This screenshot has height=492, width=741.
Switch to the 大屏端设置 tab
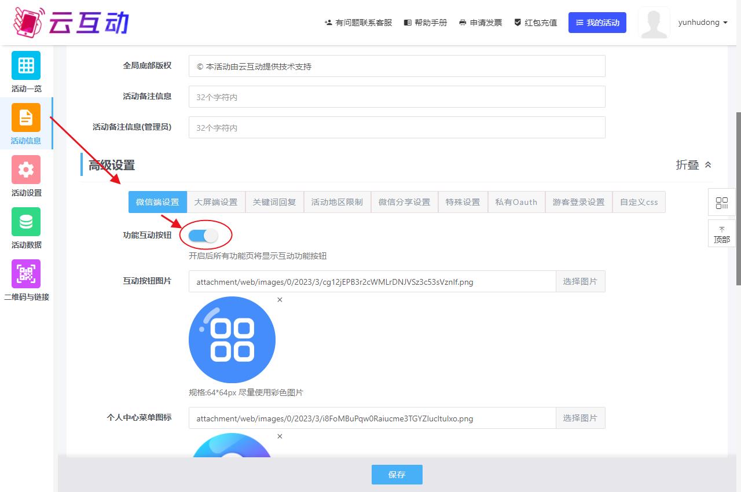[216, 202]
